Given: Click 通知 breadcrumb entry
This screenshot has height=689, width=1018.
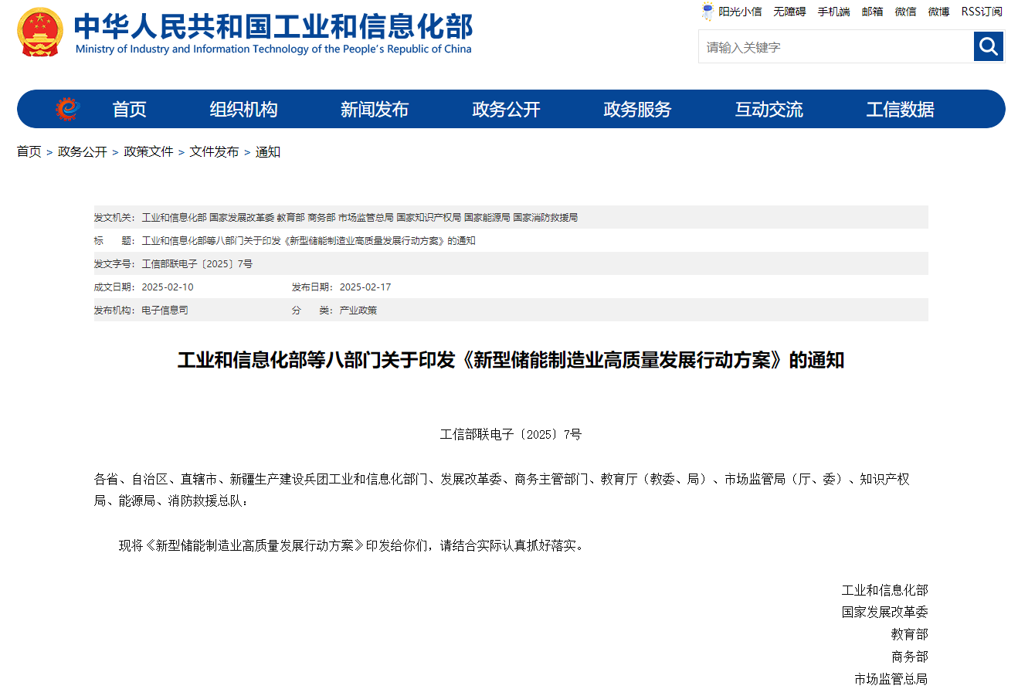Looking at the screenshot, I should coord(268,151).
